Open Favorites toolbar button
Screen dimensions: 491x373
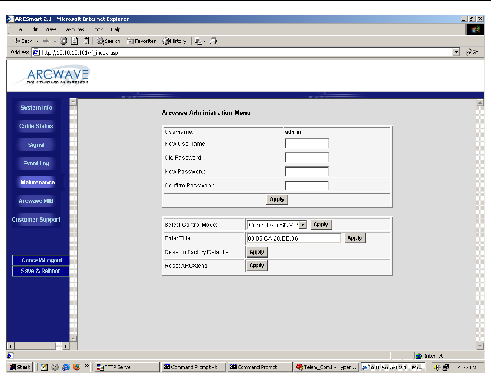[141, 41]
